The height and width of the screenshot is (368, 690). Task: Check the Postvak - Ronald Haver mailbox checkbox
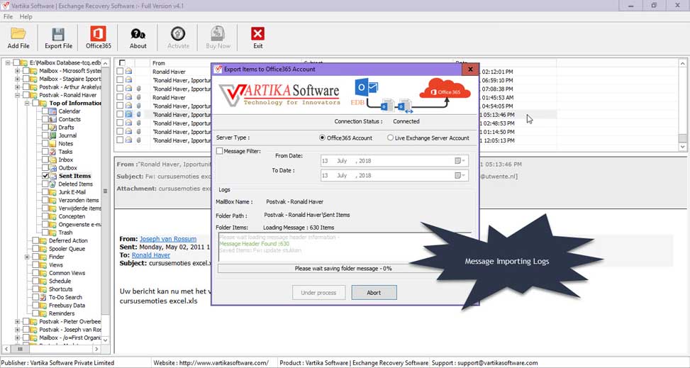coord(26,95)
